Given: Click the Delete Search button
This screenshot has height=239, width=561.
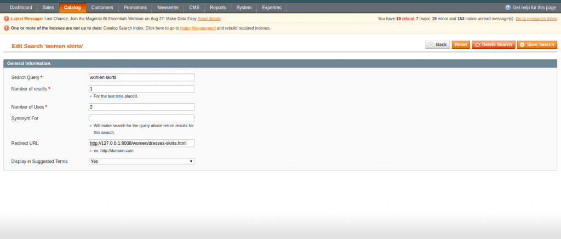Looking at the screenshot, I should [494, 45].
